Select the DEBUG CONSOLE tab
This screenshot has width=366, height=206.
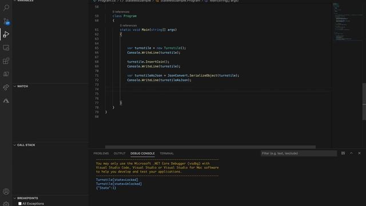(x=142, y=153)
